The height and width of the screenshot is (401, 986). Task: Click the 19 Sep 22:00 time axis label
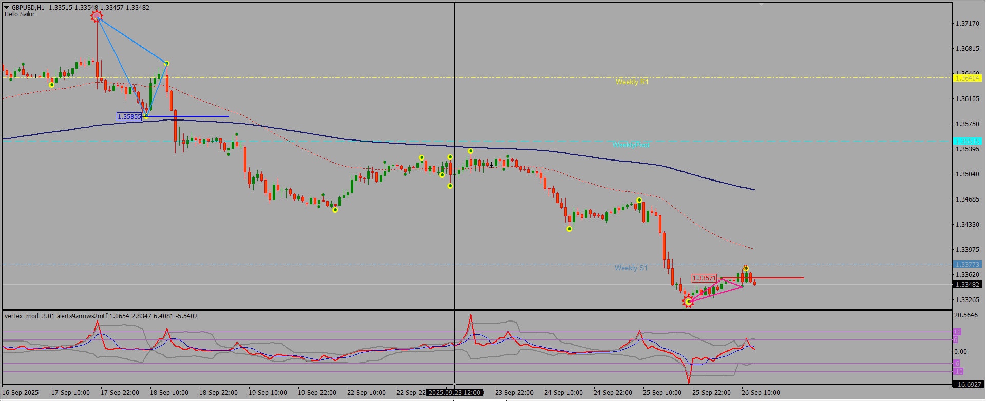click(x=317, y=393)
